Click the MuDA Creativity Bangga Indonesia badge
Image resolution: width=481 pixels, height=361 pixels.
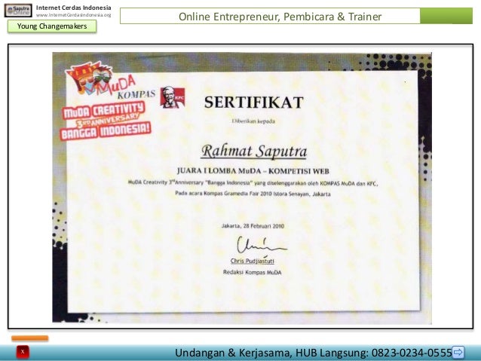pyautogui.click(x=106, y=121)
